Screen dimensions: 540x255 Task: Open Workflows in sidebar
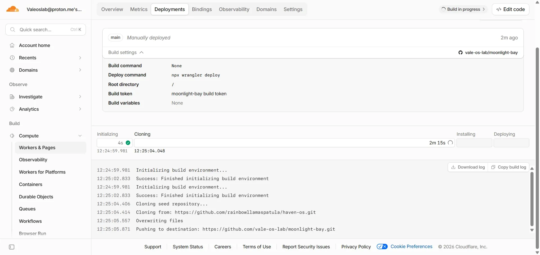(x=30, y=221)
